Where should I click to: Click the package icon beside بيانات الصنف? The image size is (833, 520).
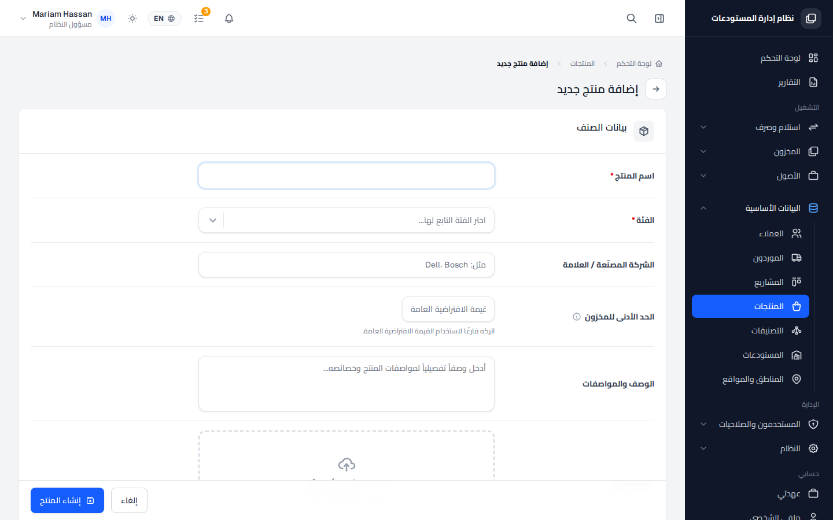[x=644, y=131]
